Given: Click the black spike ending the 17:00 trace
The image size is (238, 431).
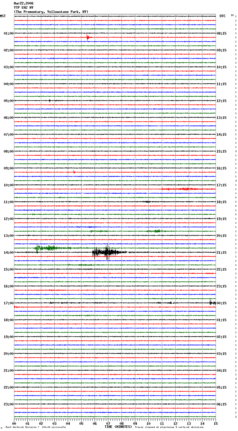Looking at the screenshot, I should pyautogui.click(x=212, y=303).
